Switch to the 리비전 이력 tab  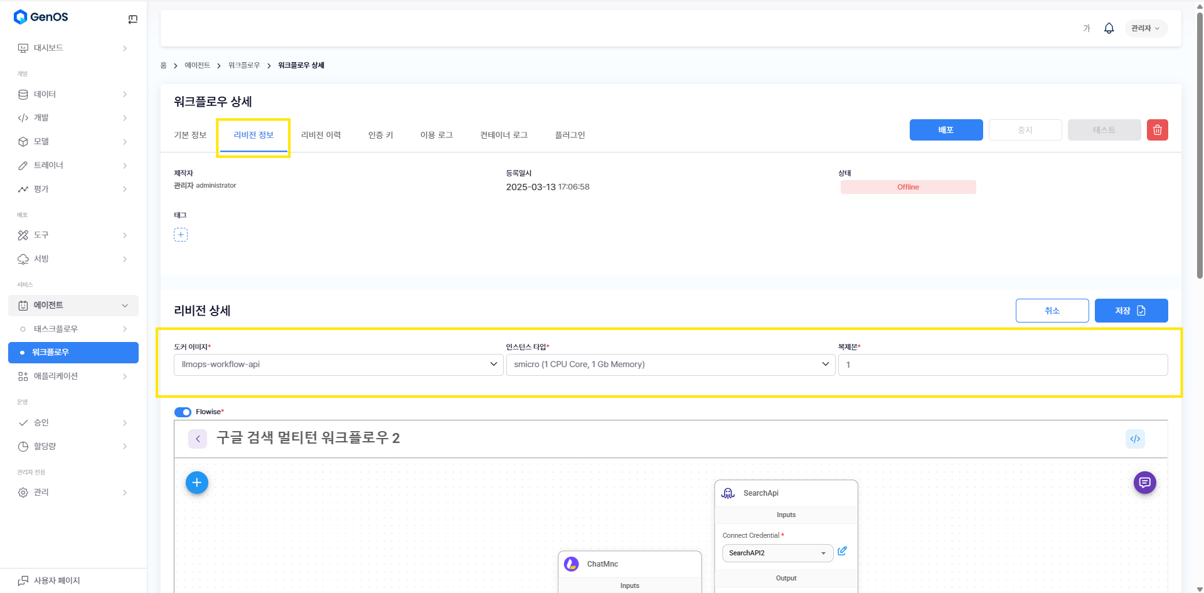[321, 135]
